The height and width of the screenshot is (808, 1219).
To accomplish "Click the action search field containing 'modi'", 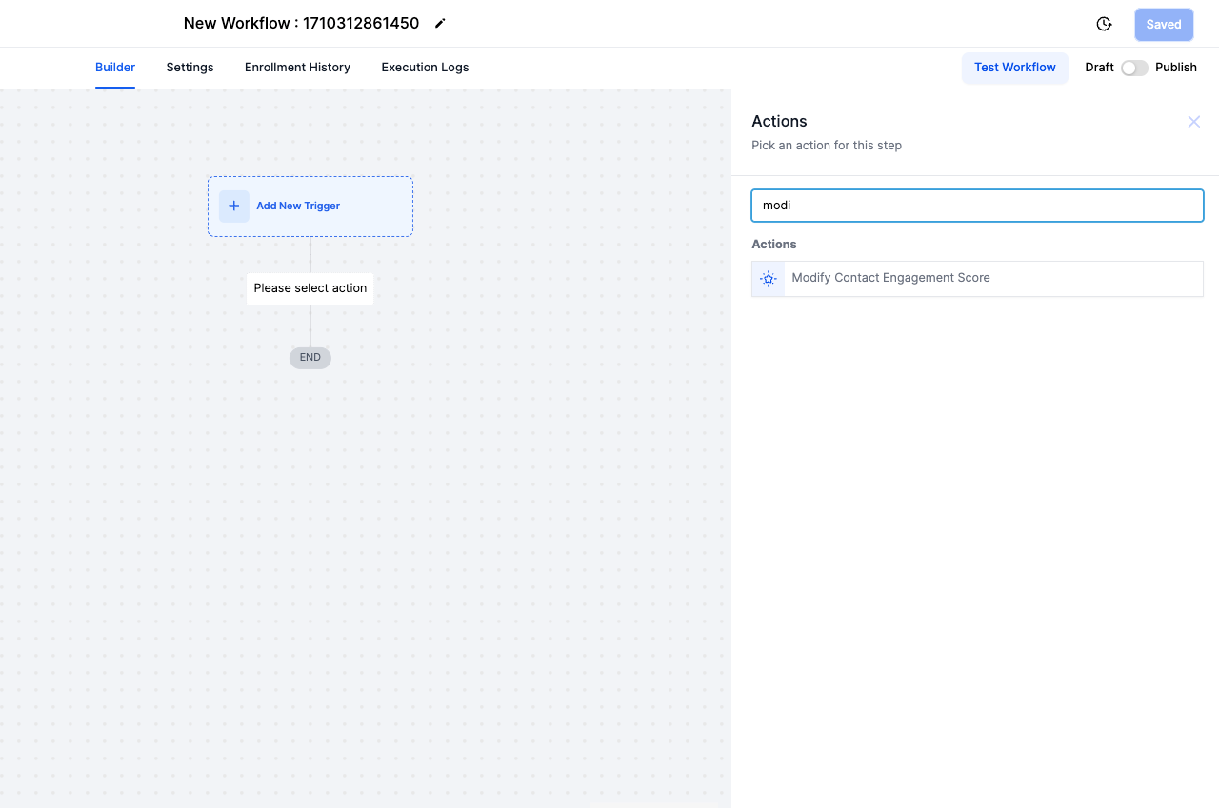I will point(977,206).
